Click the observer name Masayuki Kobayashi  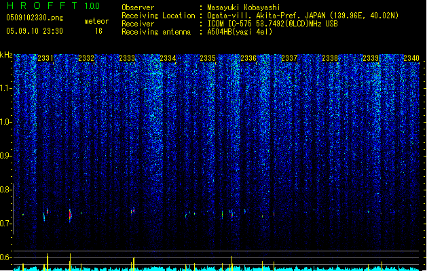244,7
